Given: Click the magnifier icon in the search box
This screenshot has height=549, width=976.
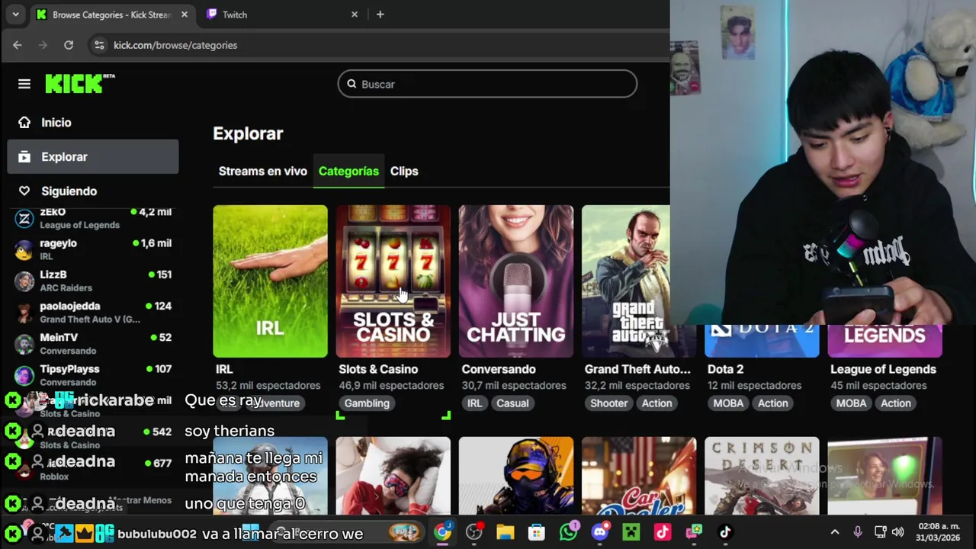Looking at the screenshot, I should [x=352, y=84].
